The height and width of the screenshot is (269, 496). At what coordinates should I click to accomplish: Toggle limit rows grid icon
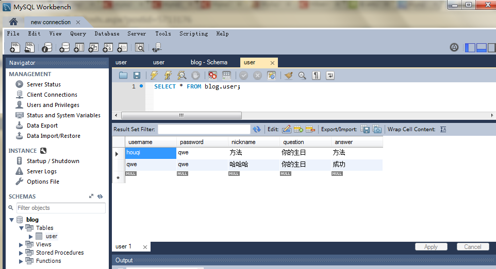(226, 75)
